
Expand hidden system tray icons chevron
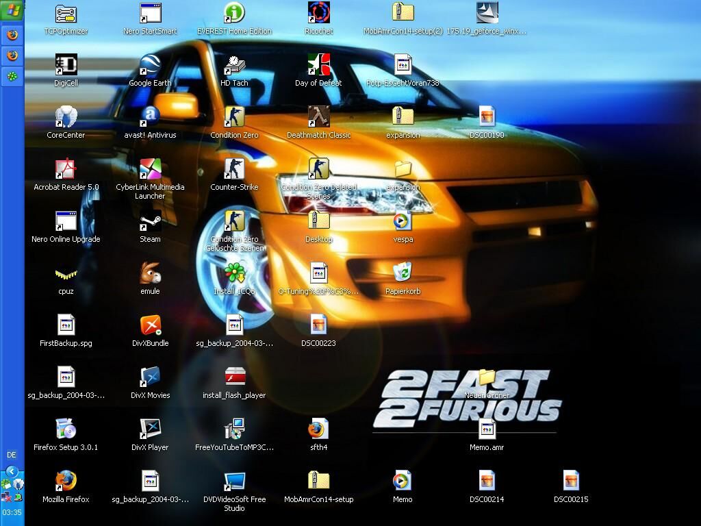[x=12, y=471]
